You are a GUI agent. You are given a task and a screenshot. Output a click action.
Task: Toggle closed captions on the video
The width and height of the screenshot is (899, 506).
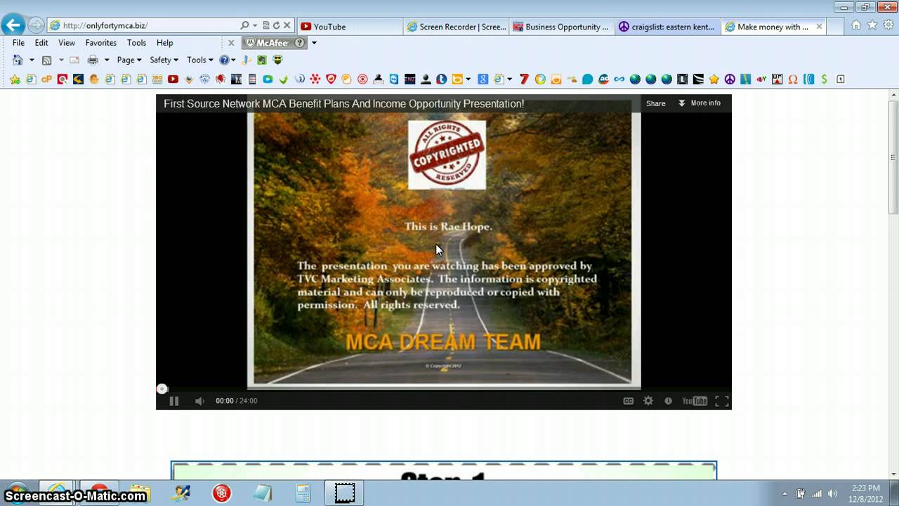pyautogui.click(x=629, y=401)
